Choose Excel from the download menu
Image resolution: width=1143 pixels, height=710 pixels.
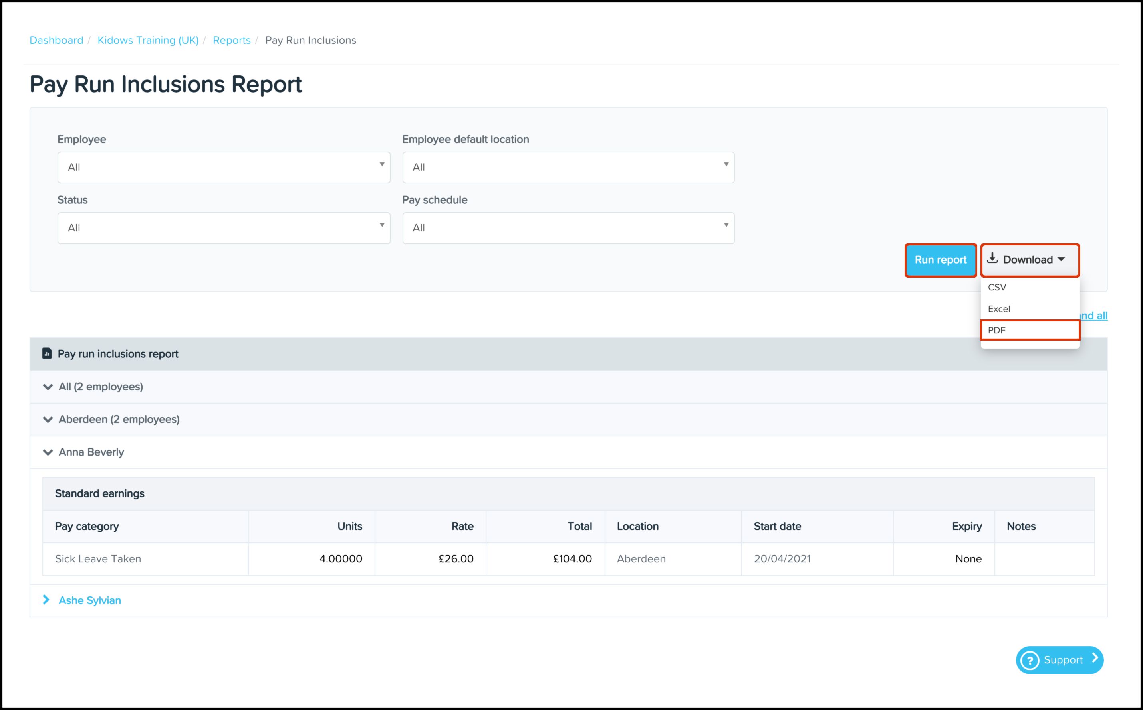999,309
